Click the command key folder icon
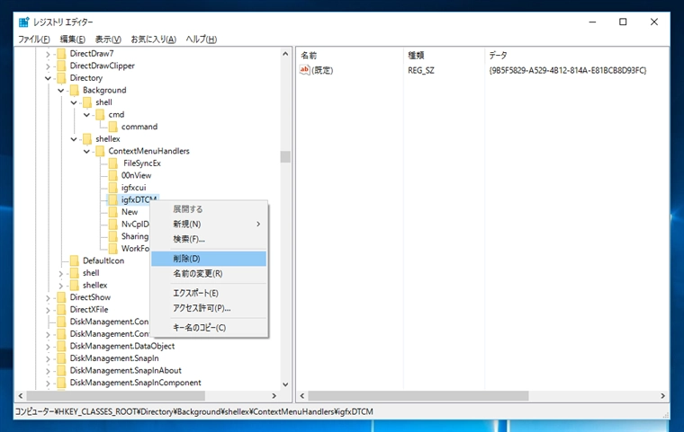The height and width of the screenshot is (432, 684). [x=113, y=127]
